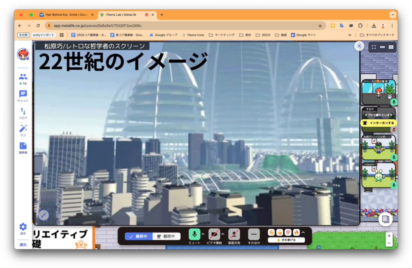Close the ITeens Lab | MetaLife tab
This screenshot has width=412, height=268.
tap(152, 15)
